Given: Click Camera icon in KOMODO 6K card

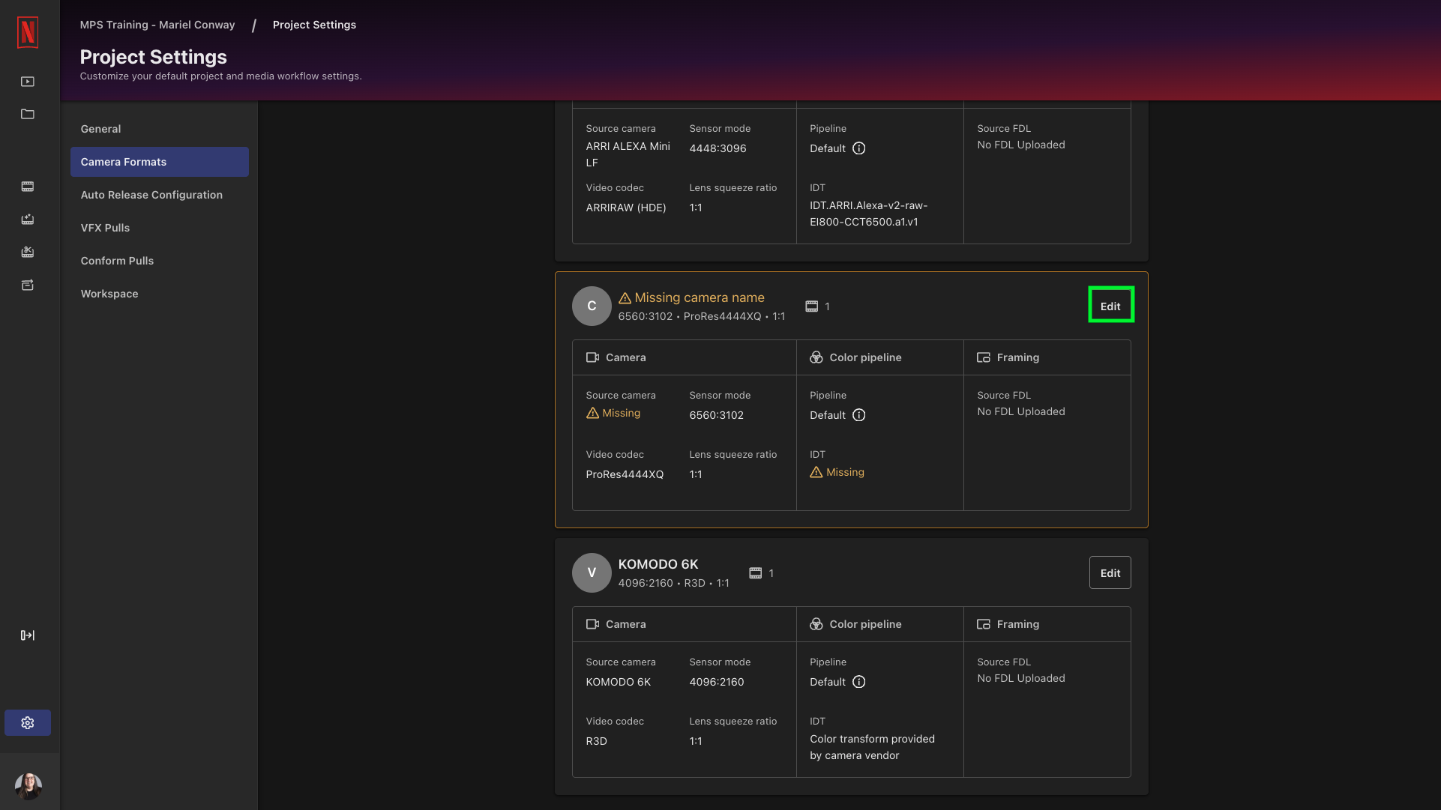Looking at the screenshot, I should [x=592, y=624].
